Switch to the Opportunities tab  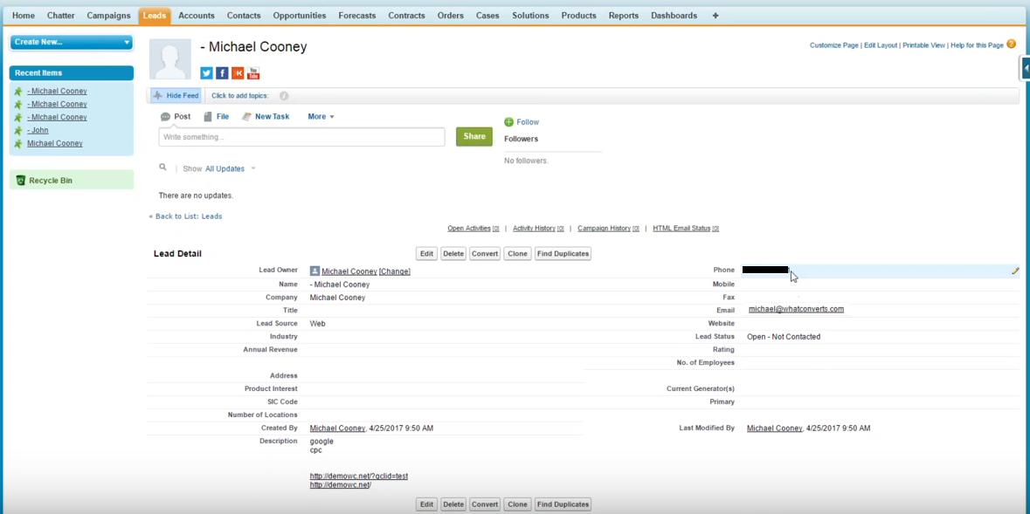(x=300, y=16)
